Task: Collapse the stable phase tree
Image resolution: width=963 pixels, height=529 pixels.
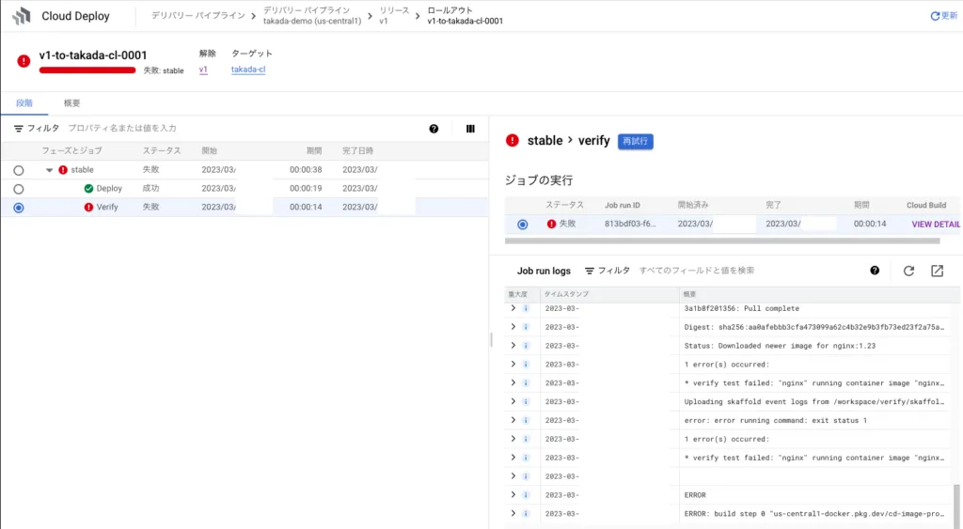Action: (x=49, y=170)
